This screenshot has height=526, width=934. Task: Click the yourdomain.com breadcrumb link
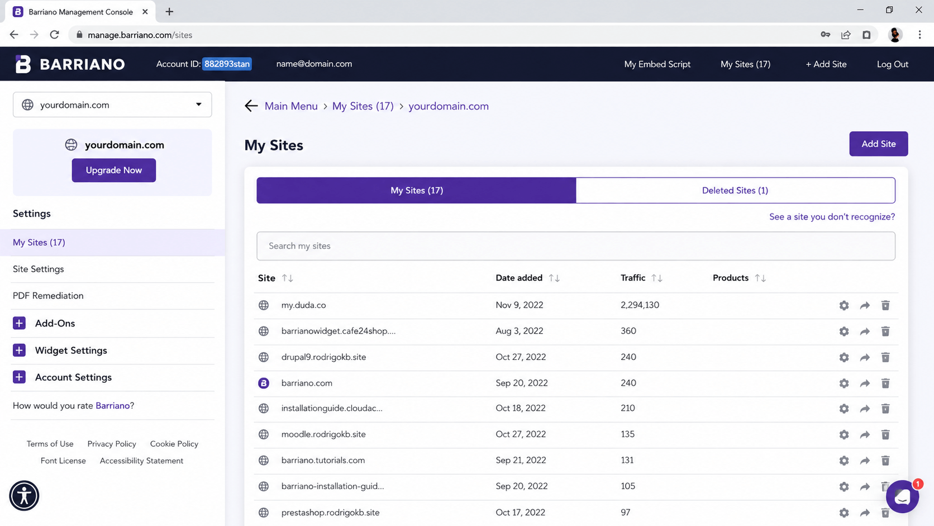pyautogui.click(x=449, y=106)
